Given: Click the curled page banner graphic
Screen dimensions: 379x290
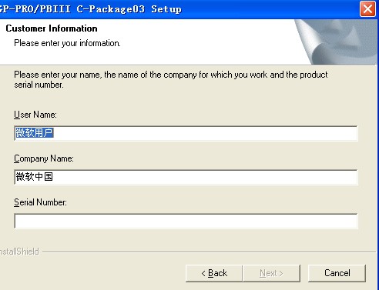Looking at the screenshot, I should 337,42.
